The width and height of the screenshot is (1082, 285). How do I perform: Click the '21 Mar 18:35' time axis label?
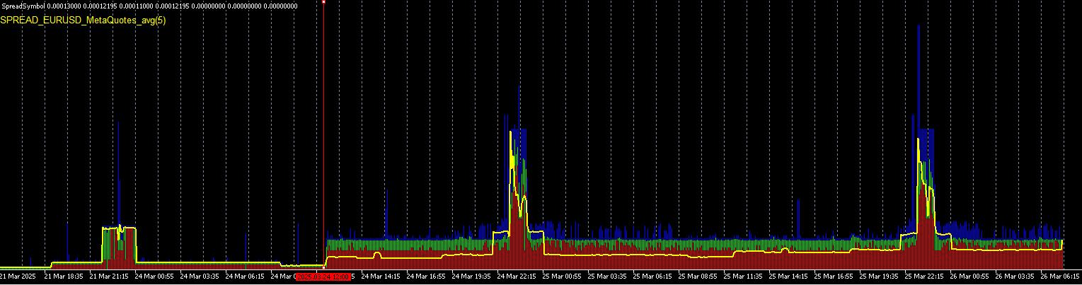[x=64, y=277]
